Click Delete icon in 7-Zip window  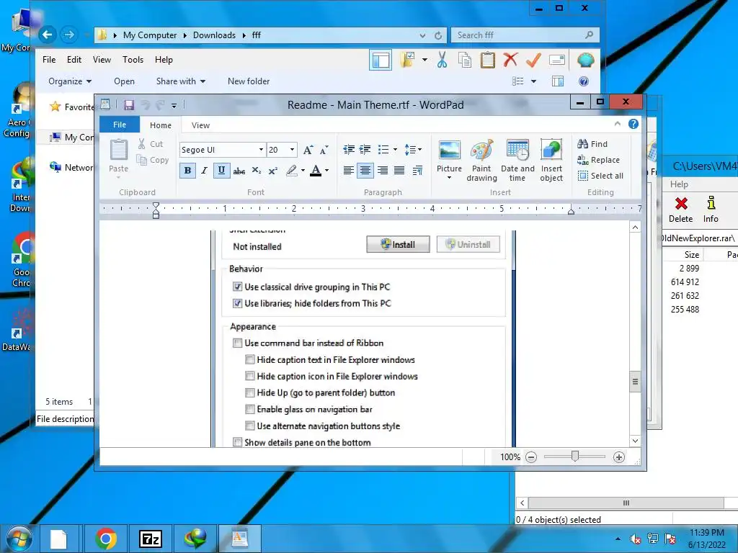(681, 210)
